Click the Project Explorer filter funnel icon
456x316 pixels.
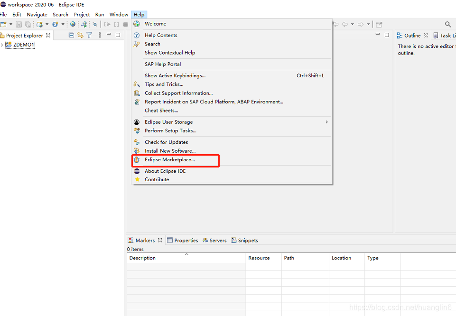point(89,35)
